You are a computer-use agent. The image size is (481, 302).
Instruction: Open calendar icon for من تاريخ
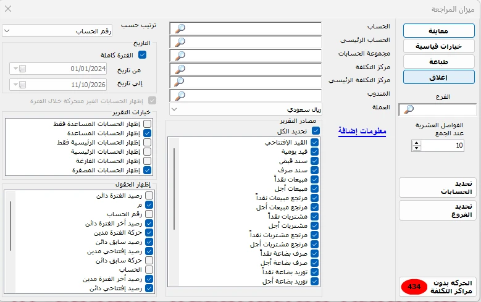(22, 69)
